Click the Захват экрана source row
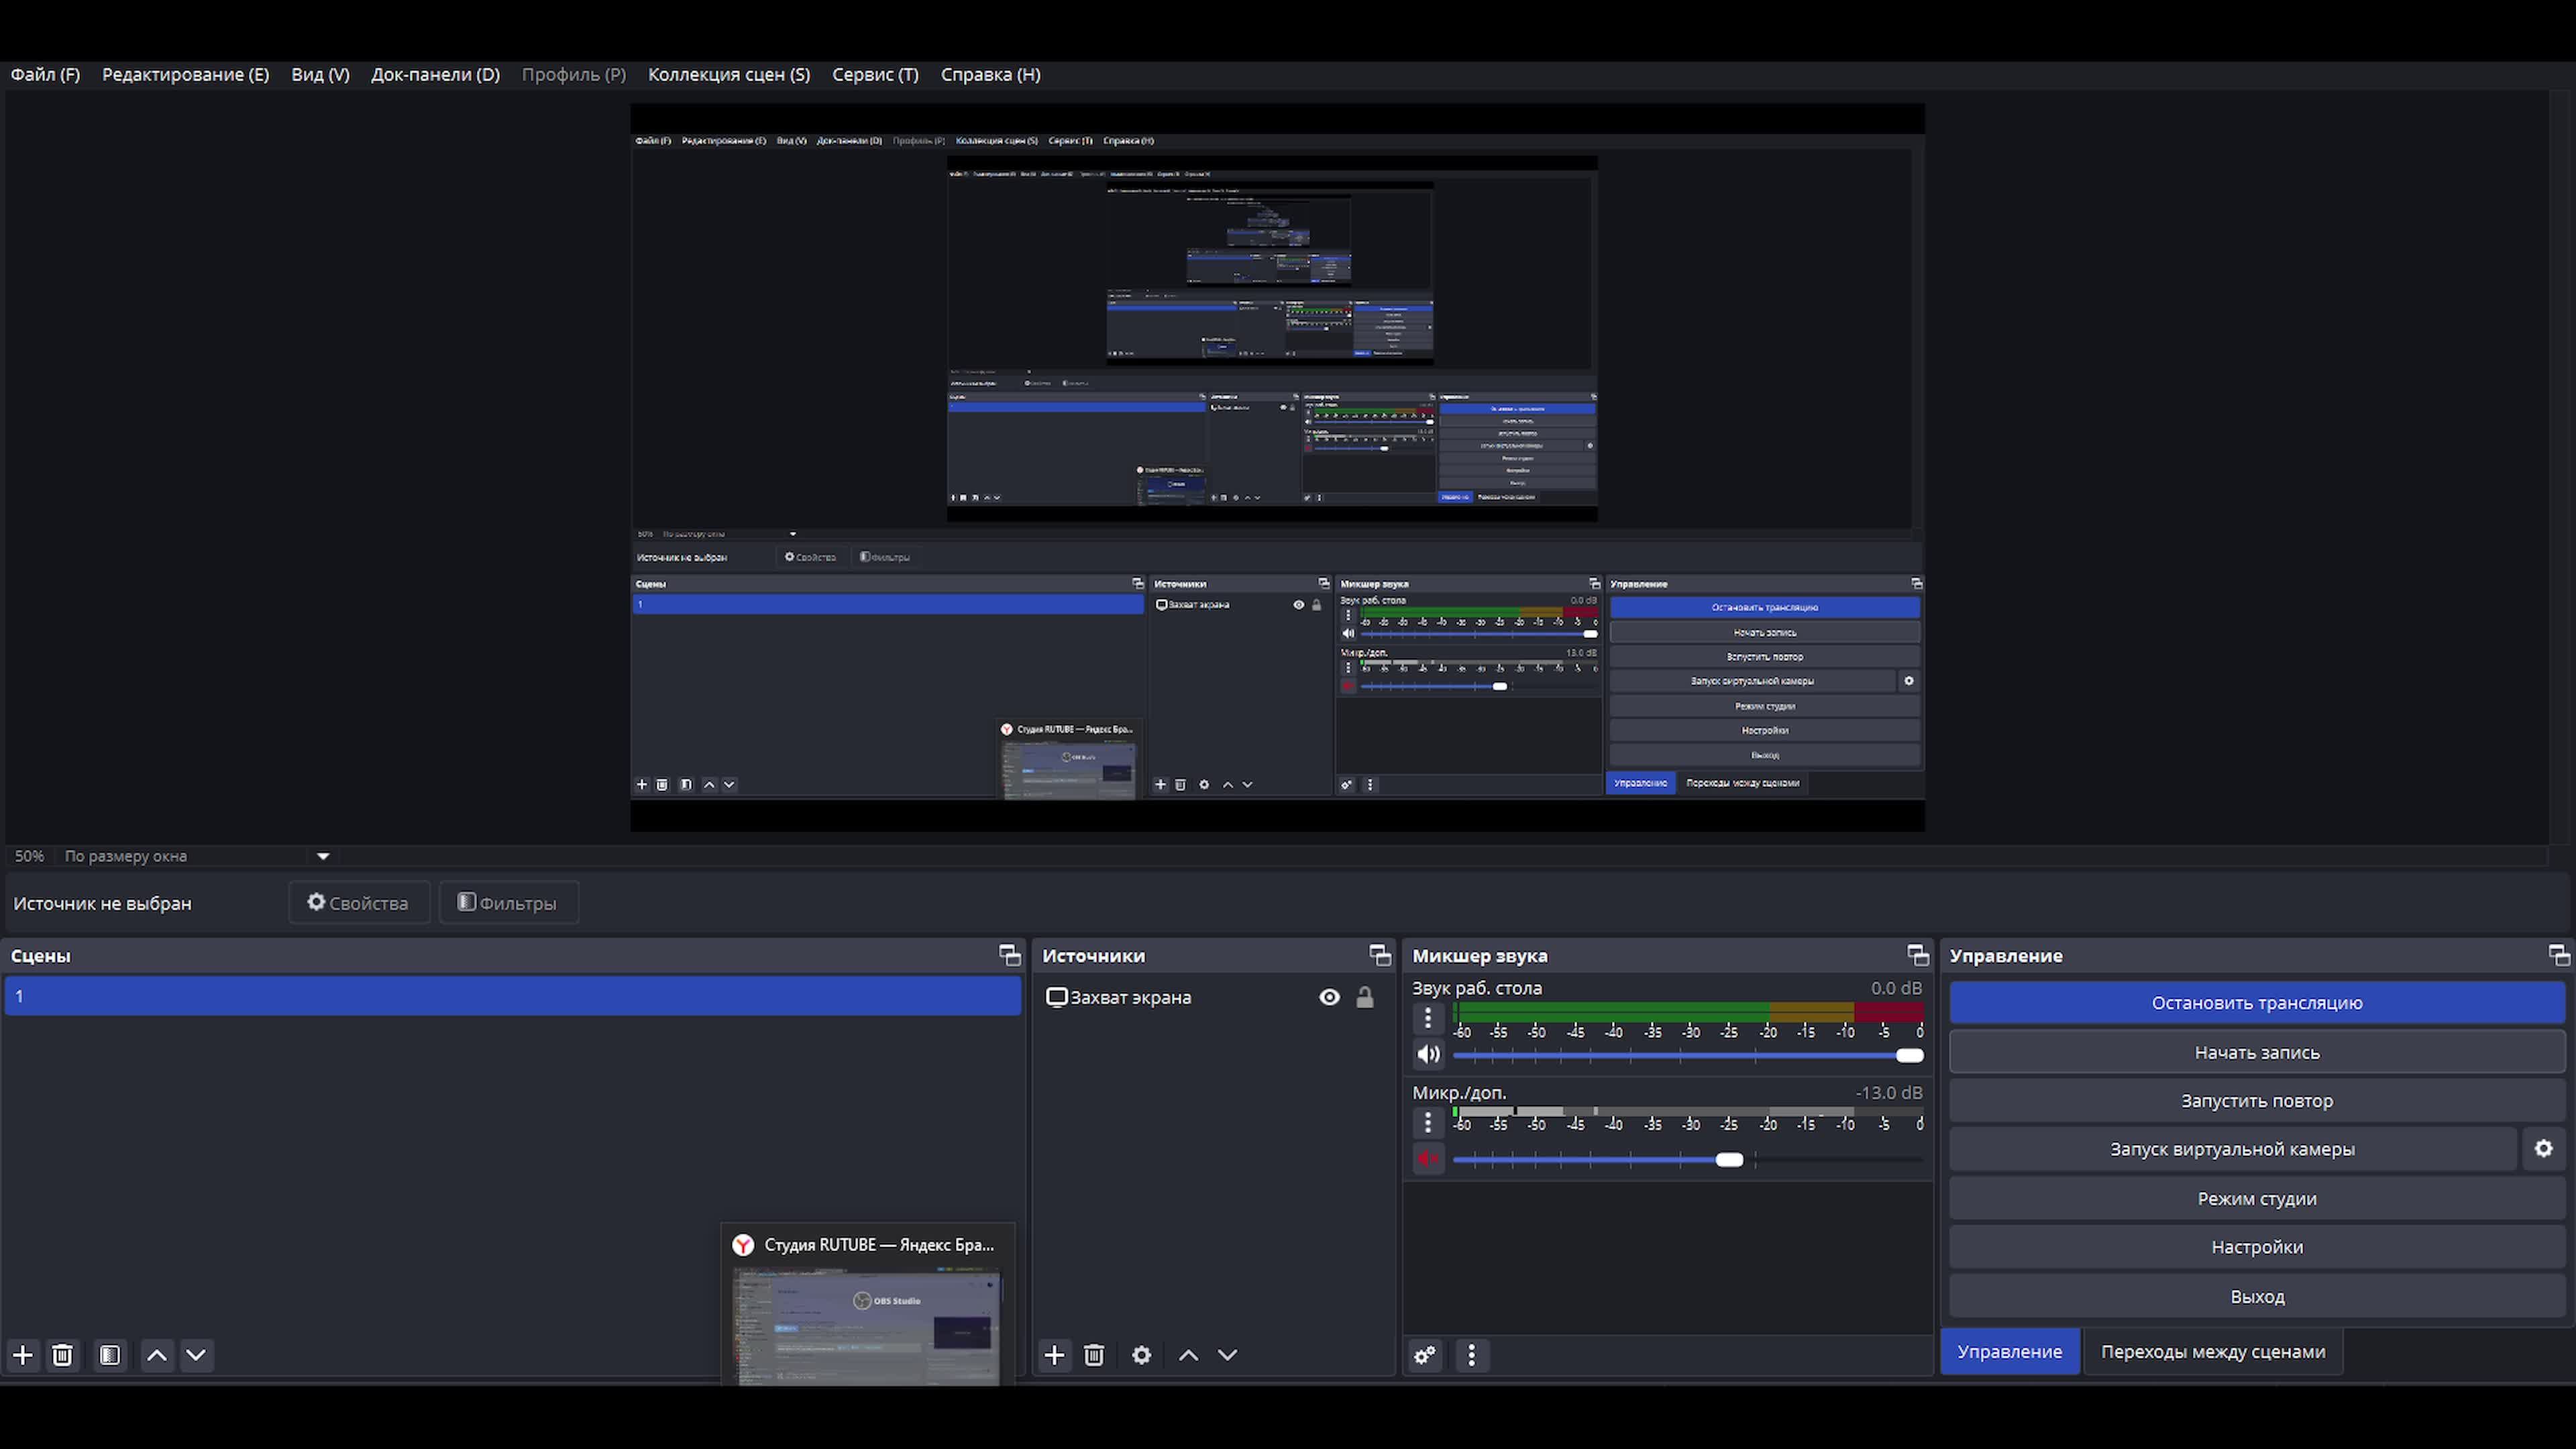The width and height of the screenshot is (2576, 1449). 1213,997
